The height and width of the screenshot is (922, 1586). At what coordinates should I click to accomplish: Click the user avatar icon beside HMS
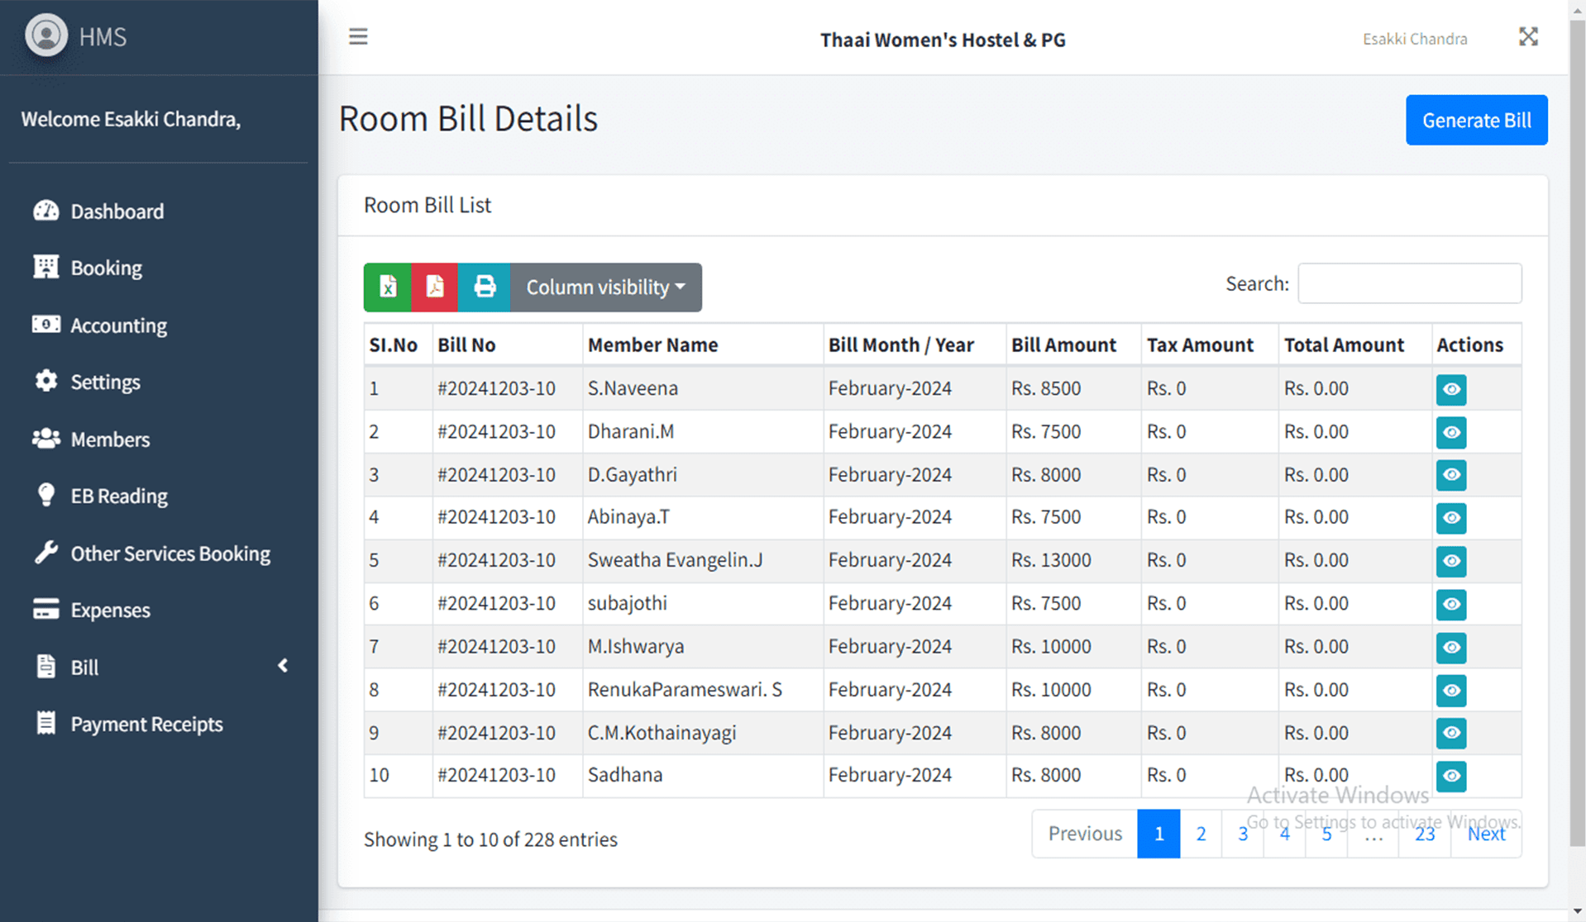(x=46, y=36)
